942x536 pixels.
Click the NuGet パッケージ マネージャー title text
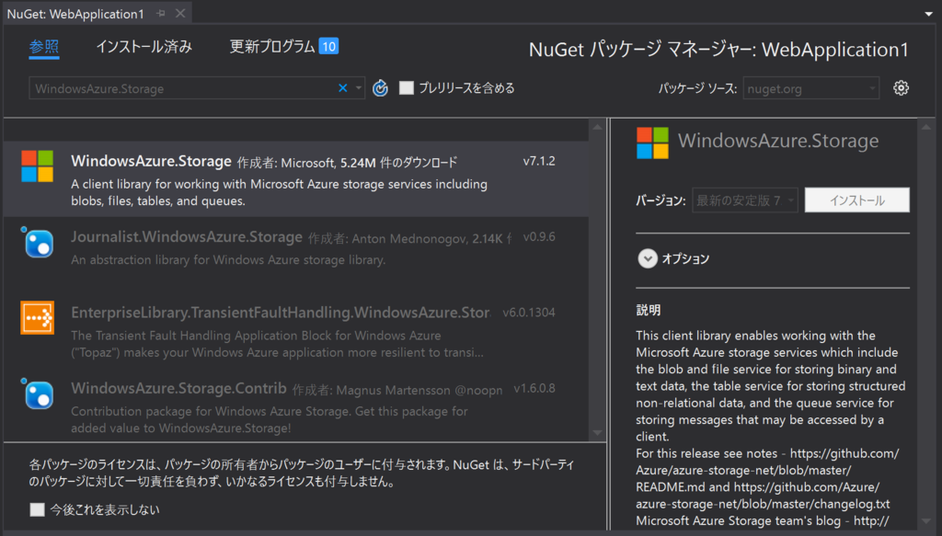[x=718, y=50]
